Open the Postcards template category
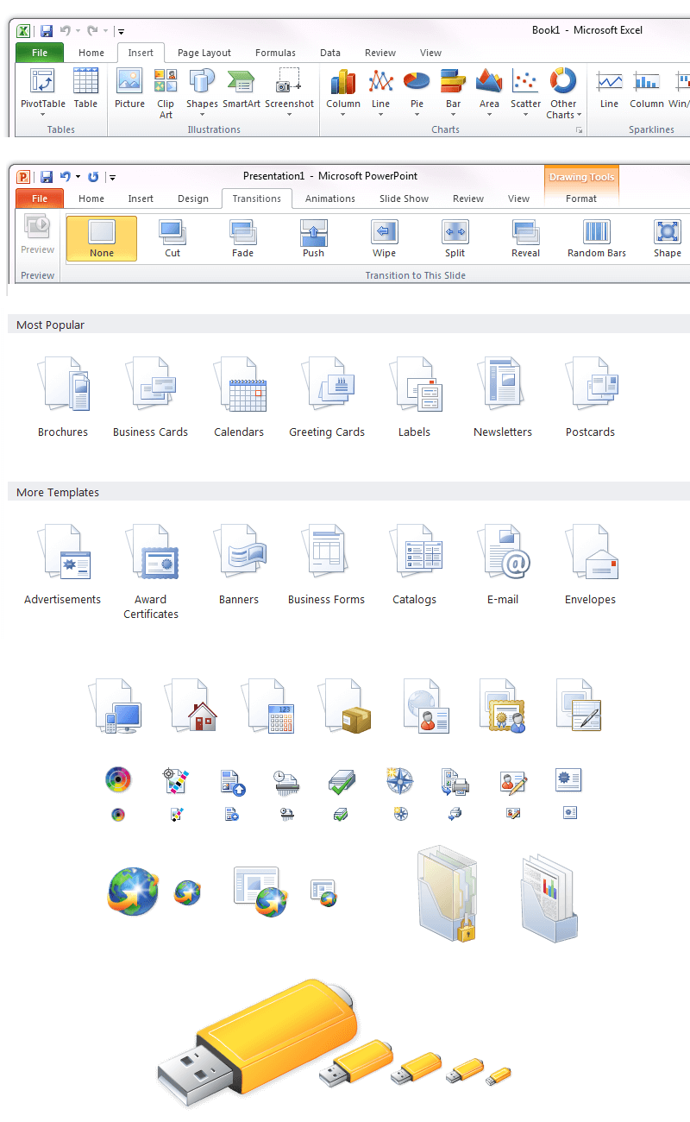 (591, 396)
